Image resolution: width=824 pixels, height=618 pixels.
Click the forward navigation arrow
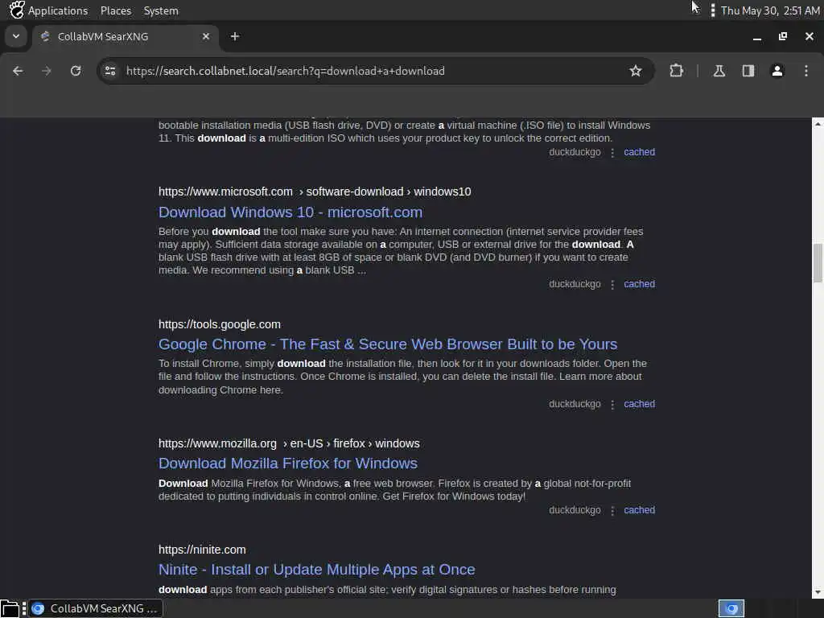pyautogui.click(x=47, y=71)
